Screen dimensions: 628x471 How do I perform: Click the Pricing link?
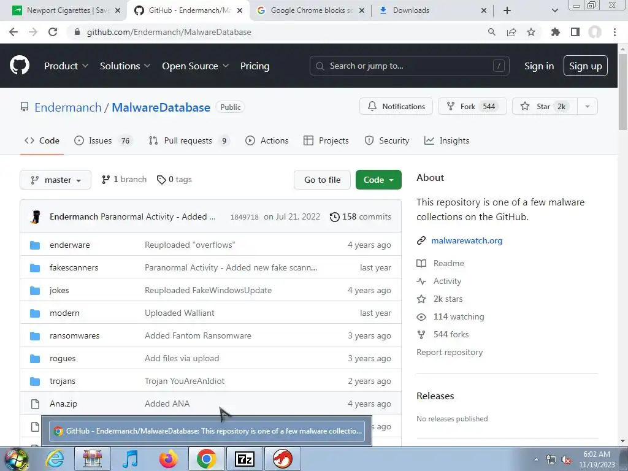[x=255, y=66]
